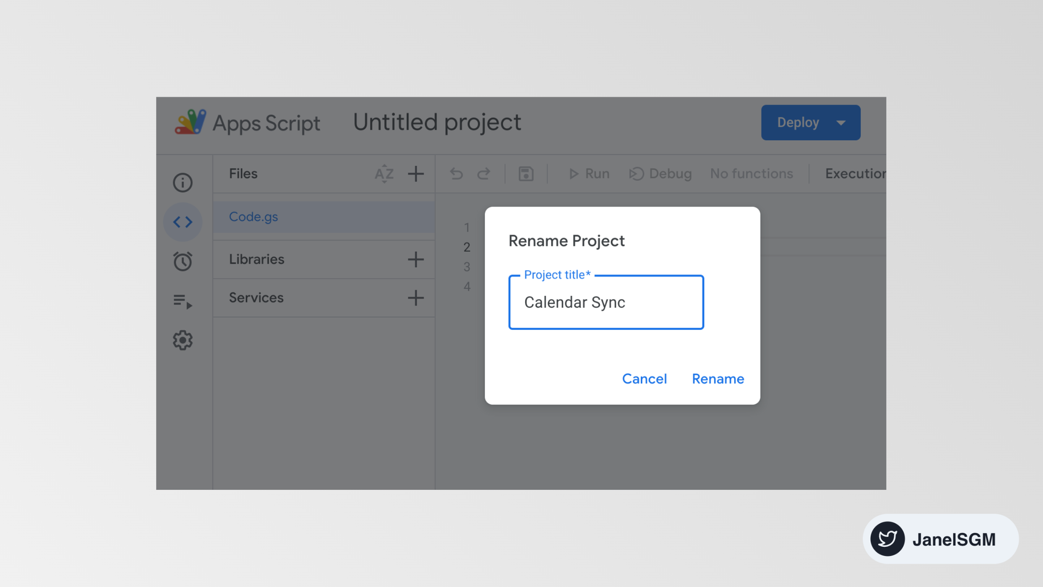Click the Undo arrow in the editor toolbar
This screenshot has height=587, width=1043.
pyautogui.click(x=456, y=174)
